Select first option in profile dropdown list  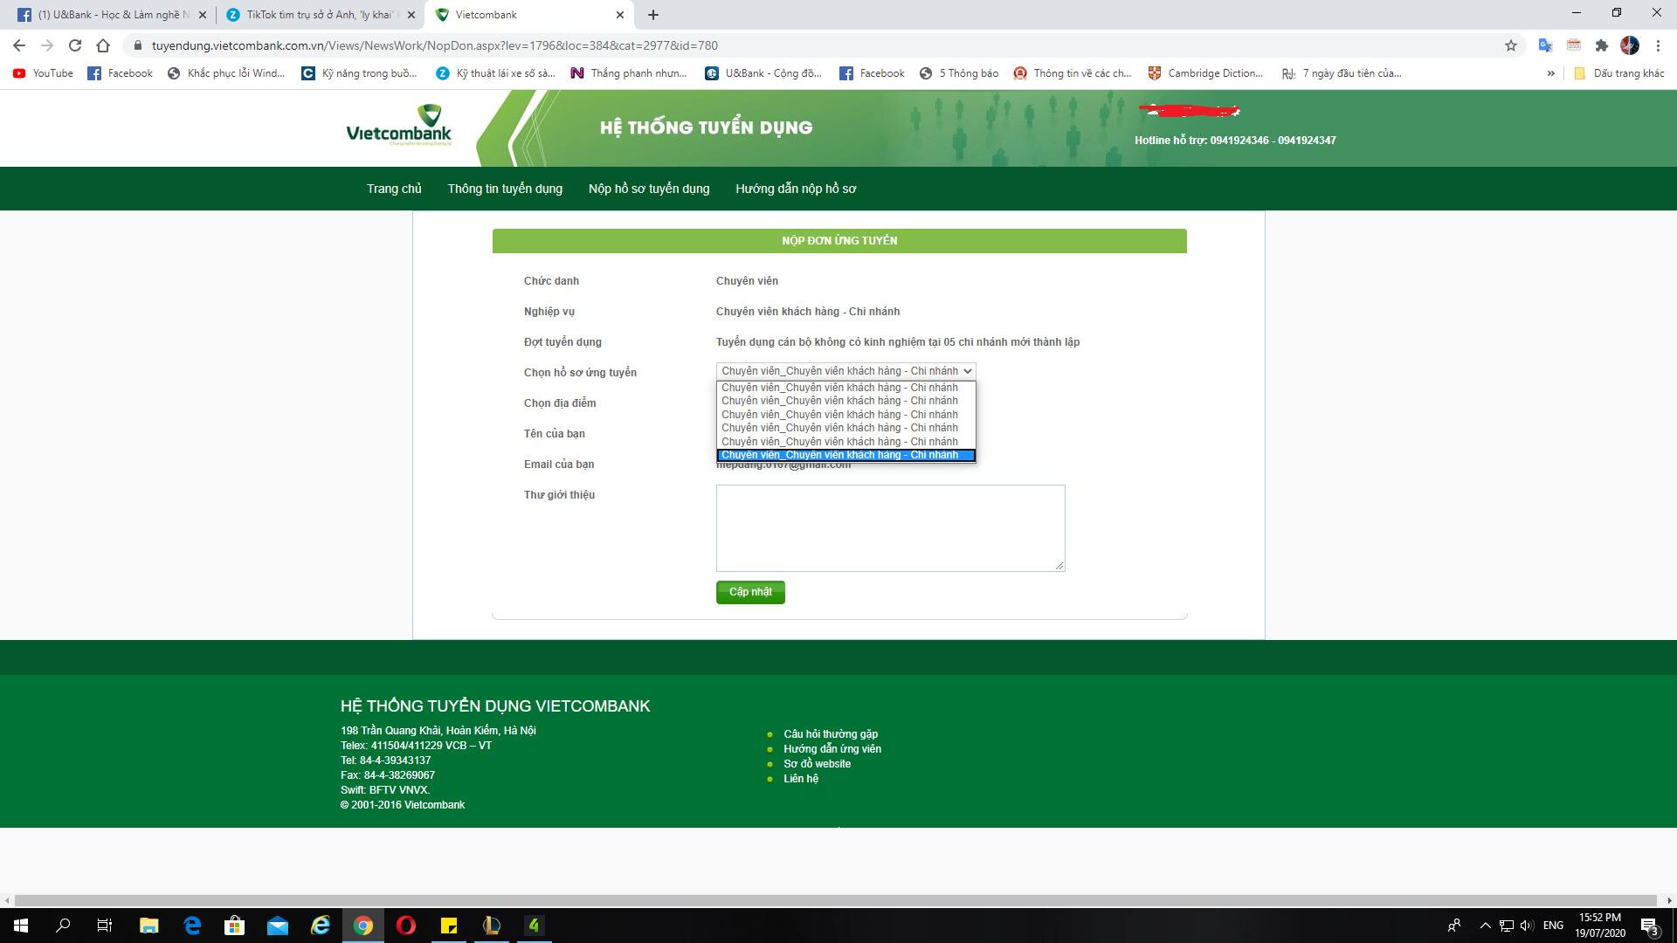click(845, 388)
